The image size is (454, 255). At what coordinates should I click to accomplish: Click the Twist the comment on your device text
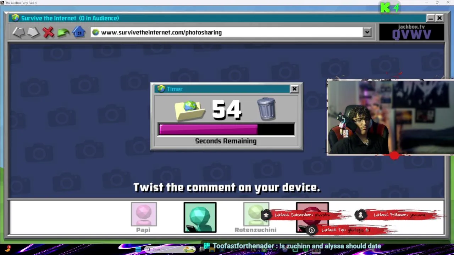(227, 187)
